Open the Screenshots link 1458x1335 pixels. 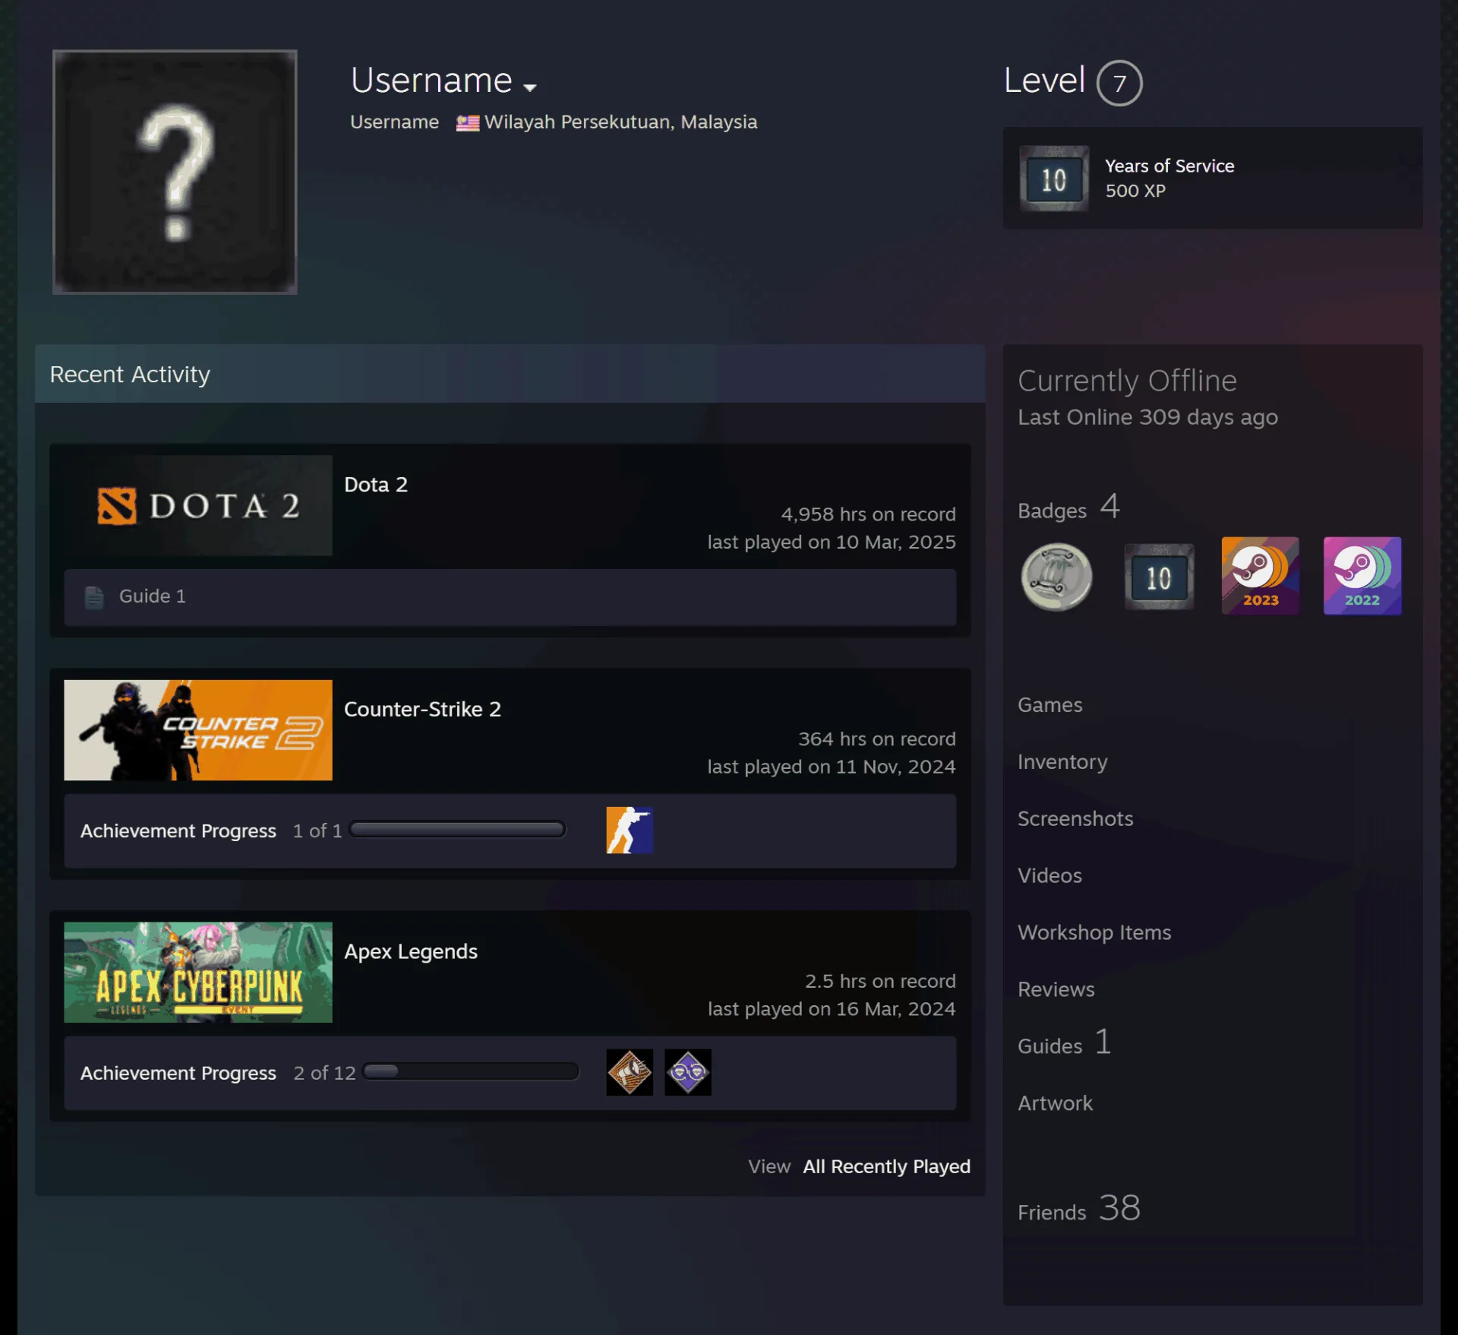1075,819
